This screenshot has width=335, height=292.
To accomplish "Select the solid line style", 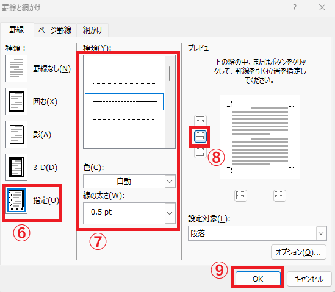I will (x=125, y=65).
